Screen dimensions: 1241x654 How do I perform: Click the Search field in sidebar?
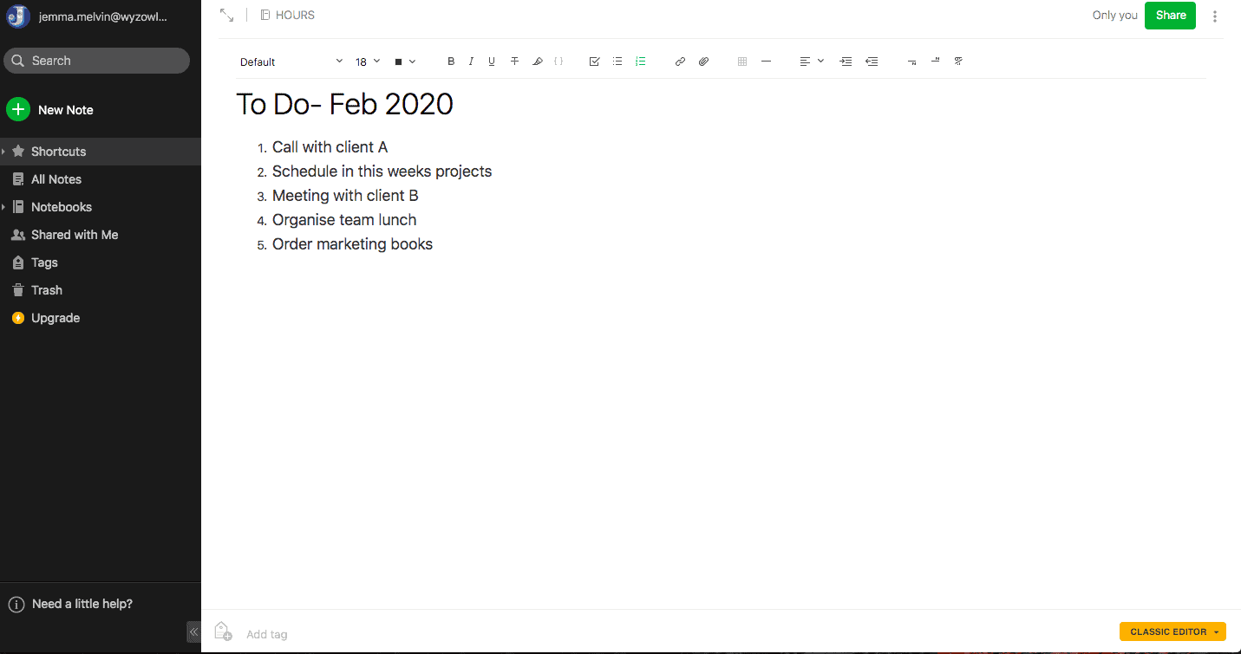point(97,61)
